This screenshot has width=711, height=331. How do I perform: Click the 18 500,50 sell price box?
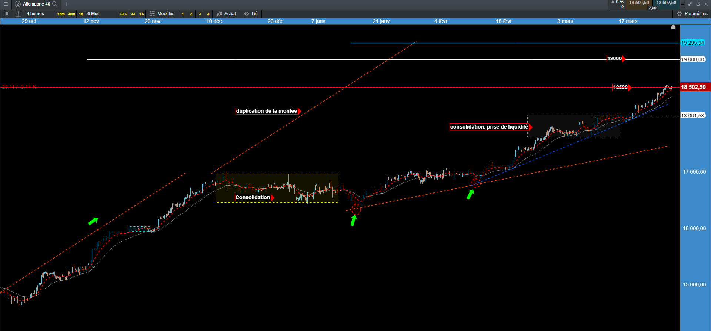click(639, 3)
